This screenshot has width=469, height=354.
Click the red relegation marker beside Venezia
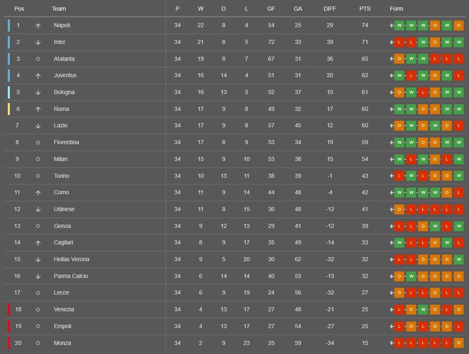(8, 309)
